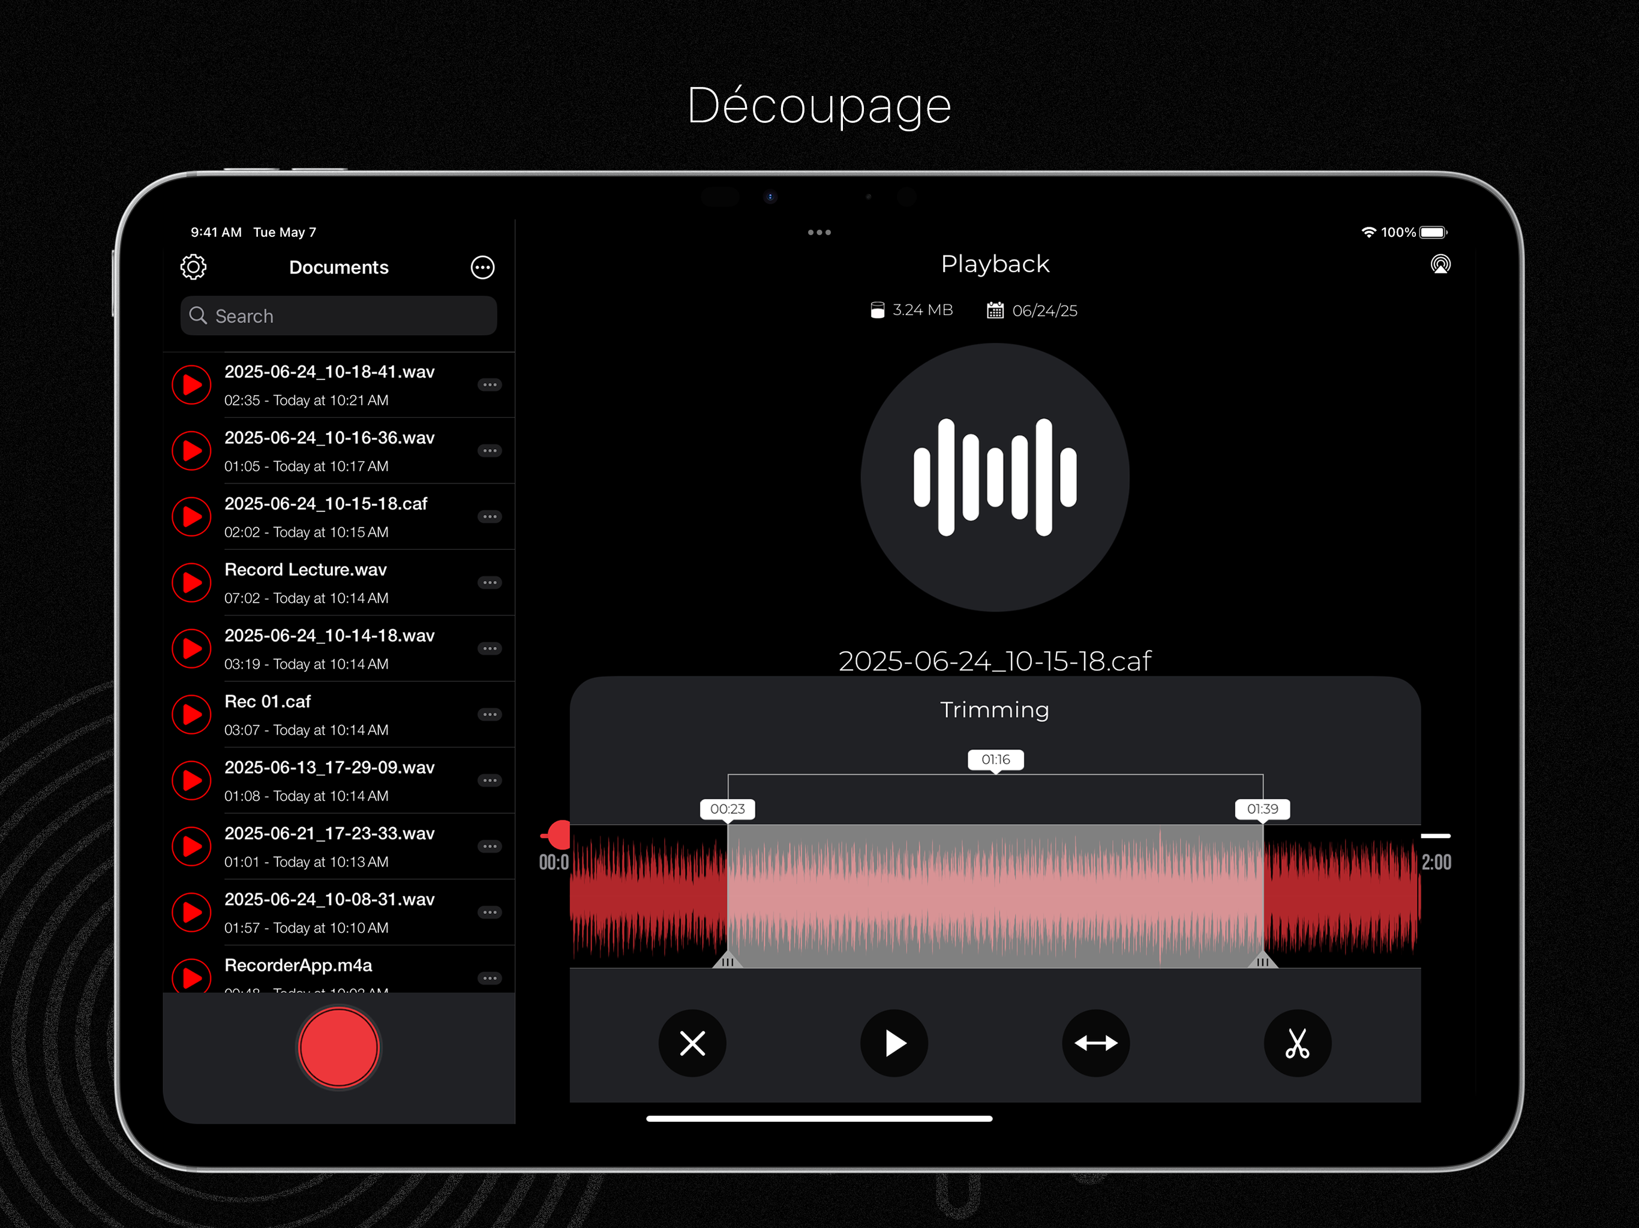This screenshot has height=1228, width=1639.
Task: Click the red playhead marker at waveform start
Action: point(558,835)
